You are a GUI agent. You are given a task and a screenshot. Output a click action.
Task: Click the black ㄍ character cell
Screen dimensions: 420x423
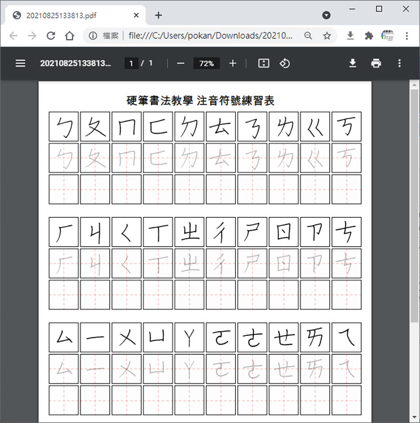click(x=315, y=126)
